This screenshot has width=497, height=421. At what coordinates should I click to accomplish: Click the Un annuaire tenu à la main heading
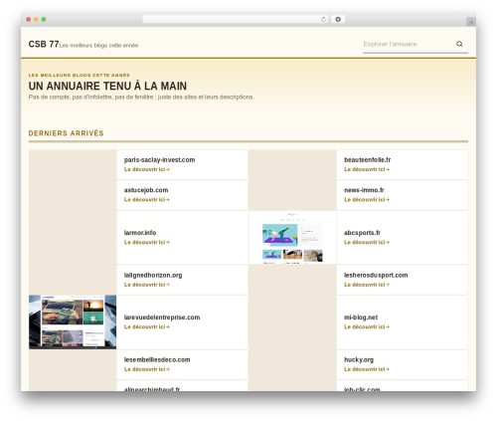pos(107,86)
